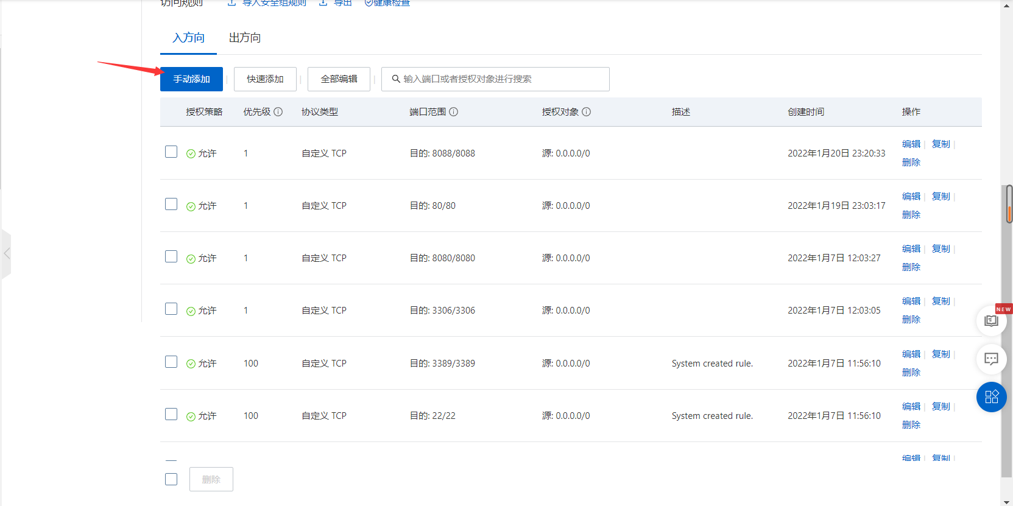Click 自定义 TCP in the 8080/8080 row

(x=324, y=258)
